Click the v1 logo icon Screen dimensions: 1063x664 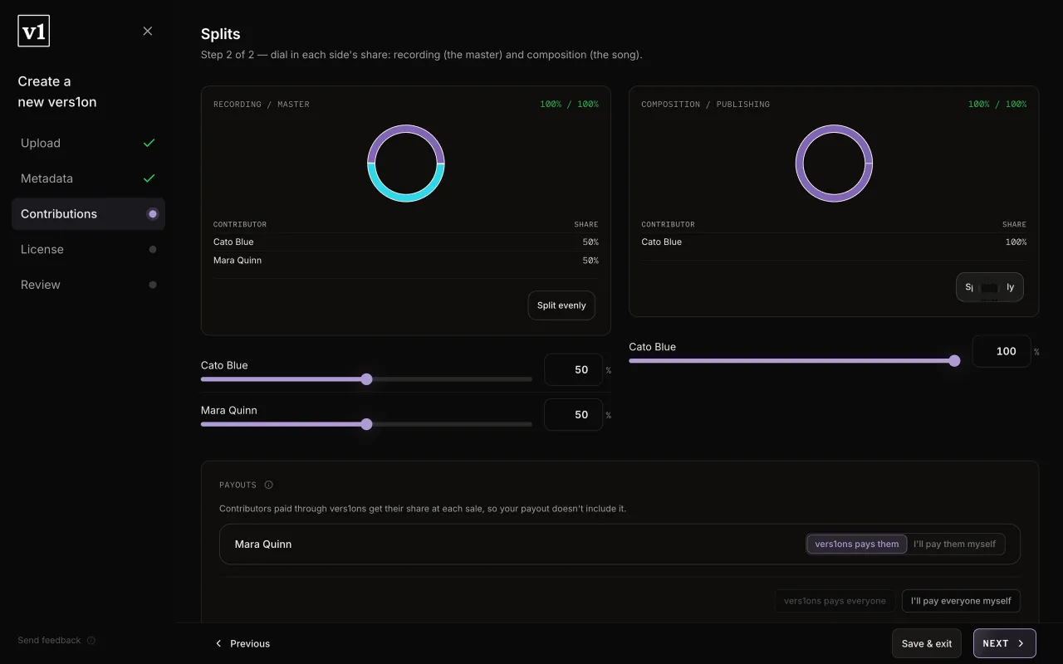pos(33,32)
